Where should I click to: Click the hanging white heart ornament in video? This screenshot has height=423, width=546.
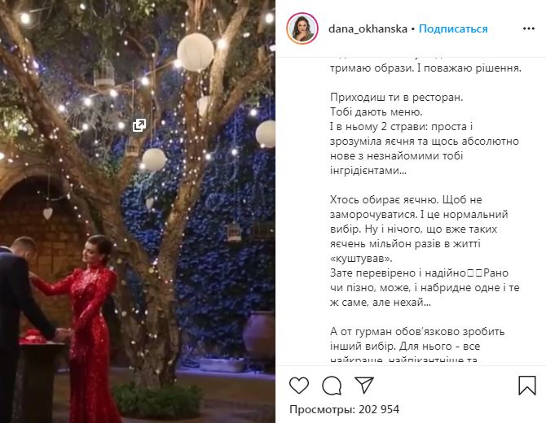click(x=48, y=213)
